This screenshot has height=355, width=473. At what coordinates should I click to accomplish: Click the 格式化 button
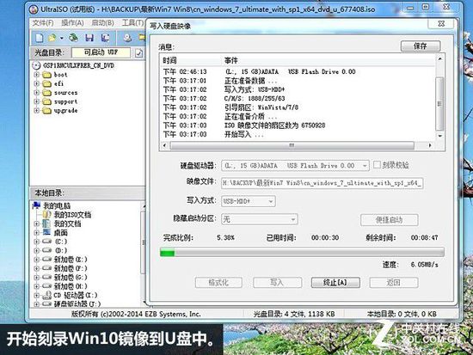pyautogui.click(x=218, y=283)
